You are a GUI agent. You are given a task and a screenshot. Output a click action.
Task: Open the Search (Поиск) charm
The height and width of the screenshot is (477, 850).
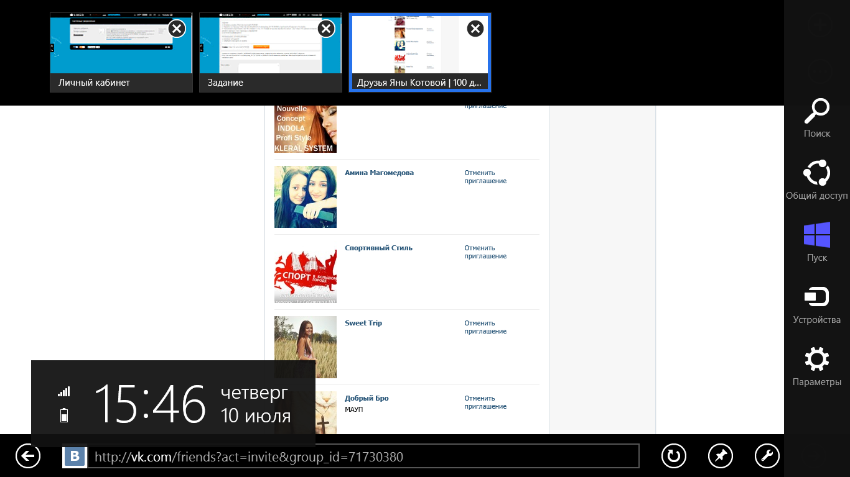pos(816,118)
